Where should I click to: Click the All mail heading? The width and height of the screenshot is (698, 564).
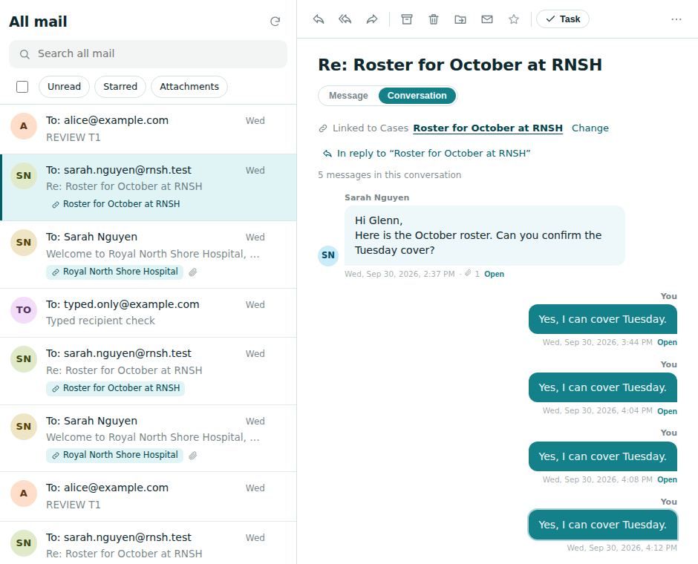(x=39, y=22)
